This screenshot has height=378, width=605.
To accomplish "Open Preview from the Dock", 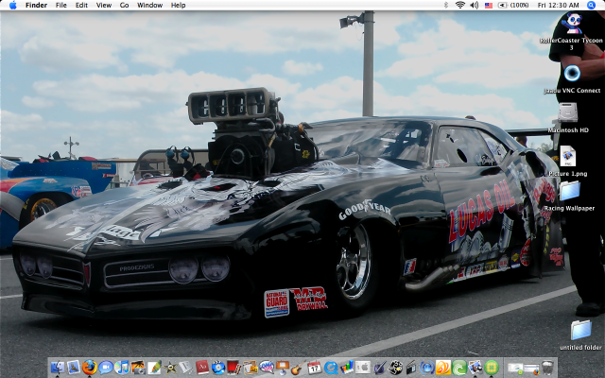I will click(x=475, y=368).
